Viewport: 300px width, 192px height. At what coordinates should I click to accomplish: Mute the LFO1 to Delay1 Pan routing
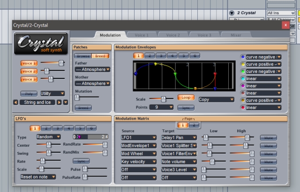click(x=269, y=137)
